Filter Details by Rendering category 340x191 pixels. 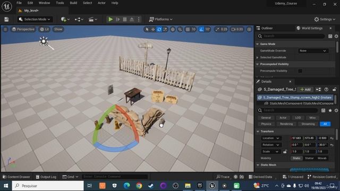tap(286, 124)
